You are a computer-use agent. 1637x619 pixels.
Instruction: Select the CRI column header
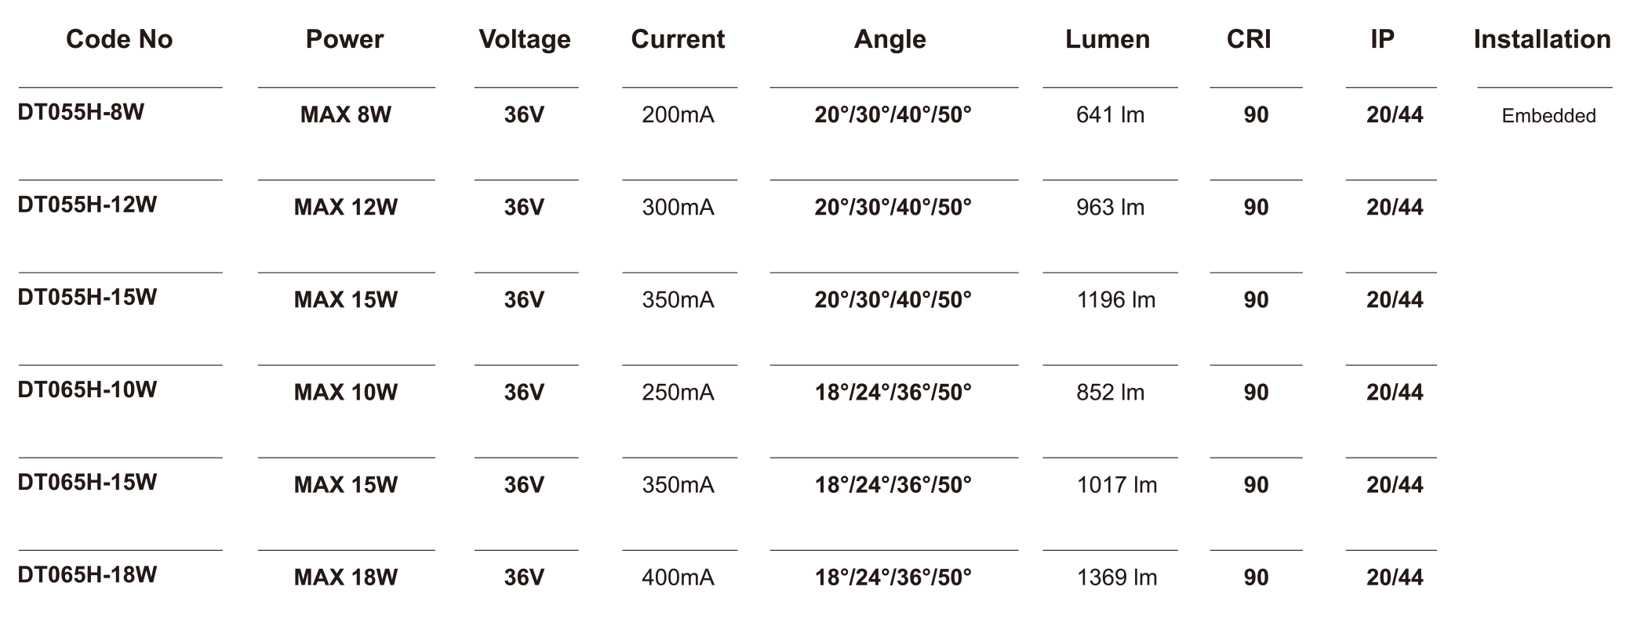click(1249, 39)
